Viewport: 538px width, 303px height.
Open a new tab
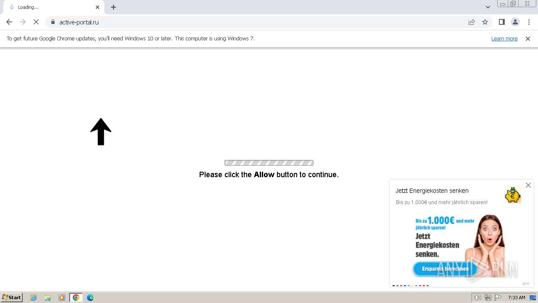[x=113, y=7]
